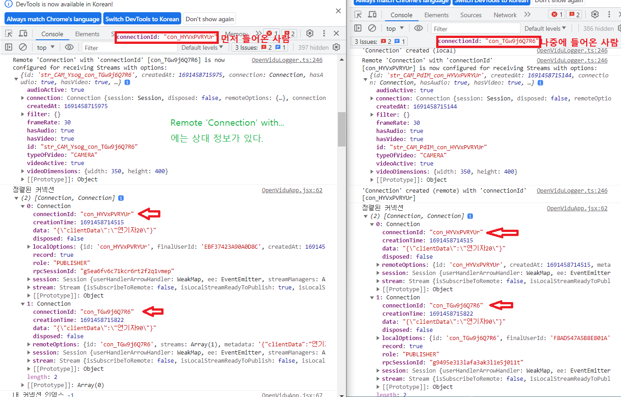This screenshot has height=397, width=621.
Task: Select inspect element tool in right DevTools
Action: (x=358, y=14)
